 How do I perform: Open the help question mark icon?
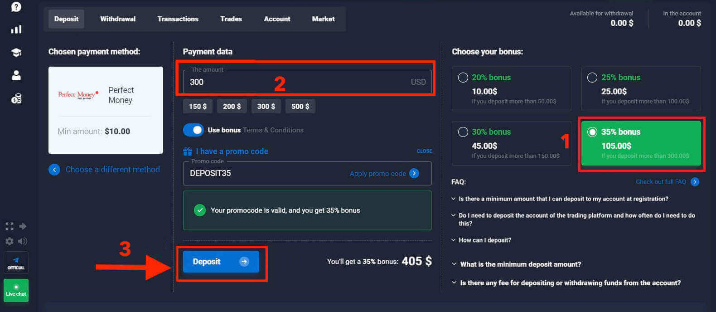click(16, 7)
